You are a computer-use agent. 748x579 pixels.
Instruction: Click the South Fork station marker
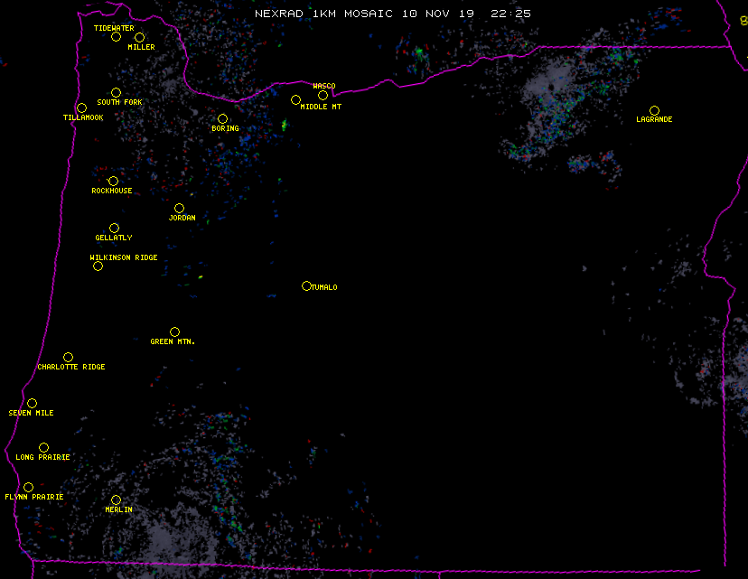[116, 92]
